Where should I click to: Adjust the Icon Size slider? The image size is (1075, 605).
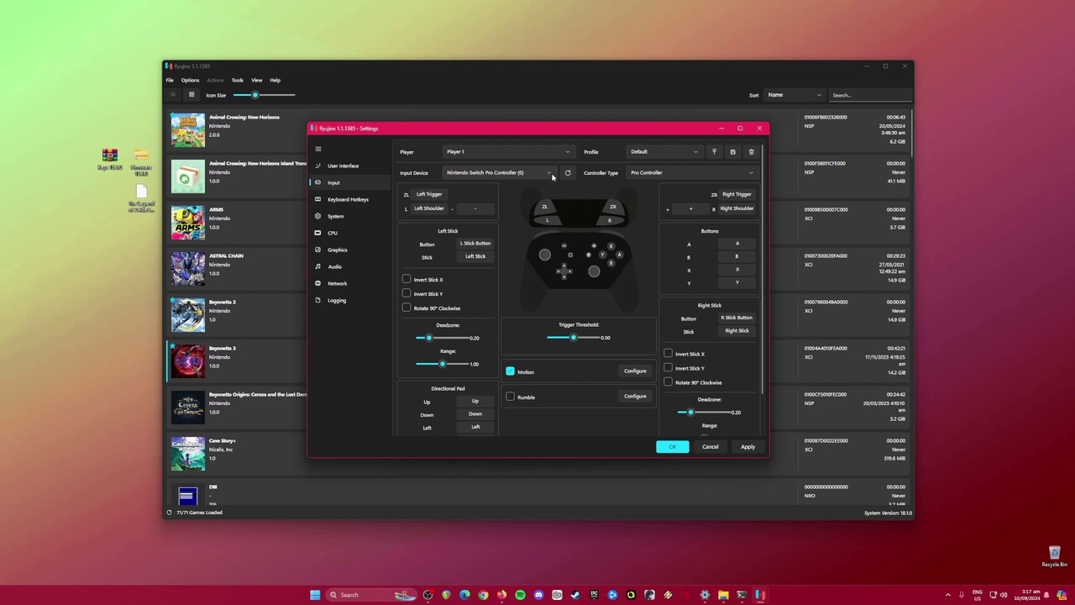point(264,95)
